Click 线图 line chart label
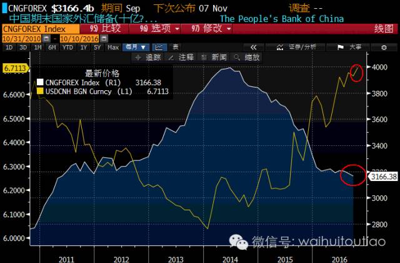This screenshot has width=400, height=263. point(384,29)
